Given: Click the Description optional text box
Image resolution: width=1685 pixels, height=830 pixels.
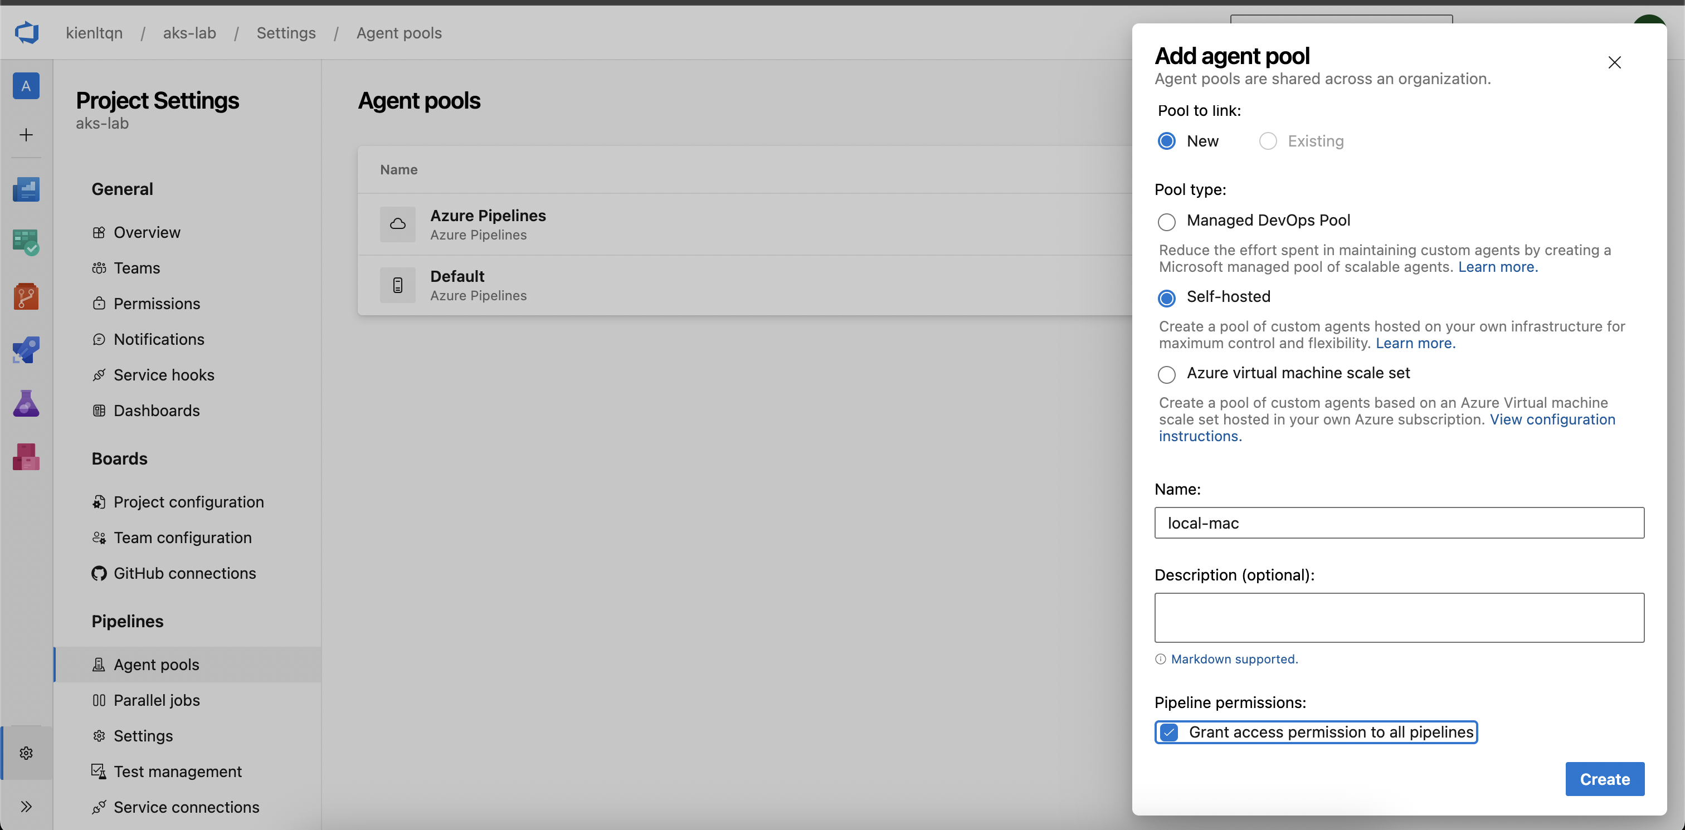Looking at the screenshot, I should tap(1399, 618).
